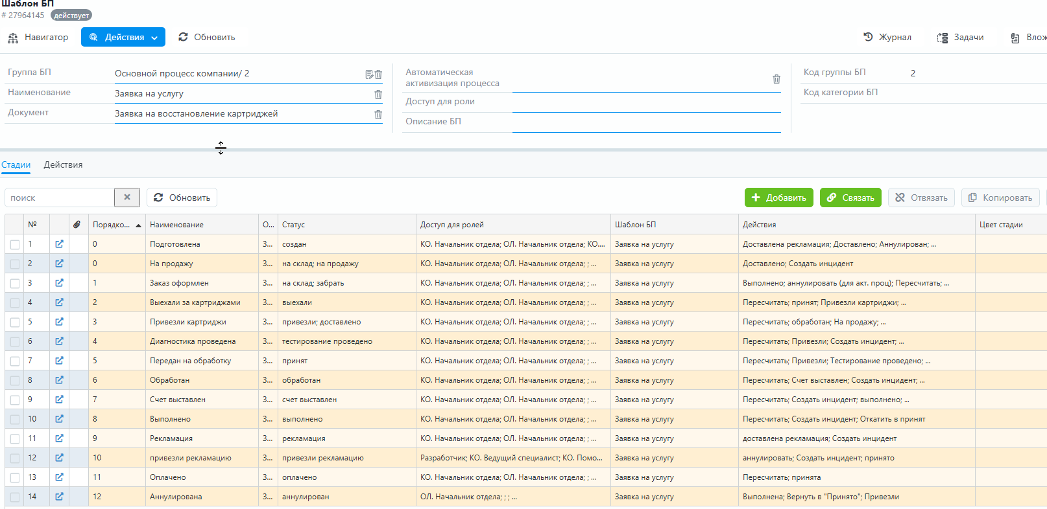Click the attachment paperclip column header
The height and width of the screenshot is (509, 1047).
click(x=77, y=225)
